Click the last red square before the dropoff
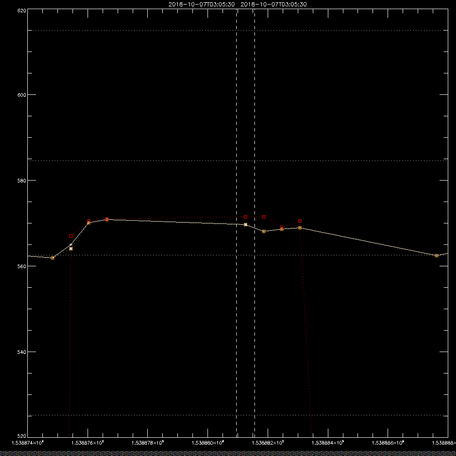The width and height of the screenshot is (456, 456). coord(300,221)
